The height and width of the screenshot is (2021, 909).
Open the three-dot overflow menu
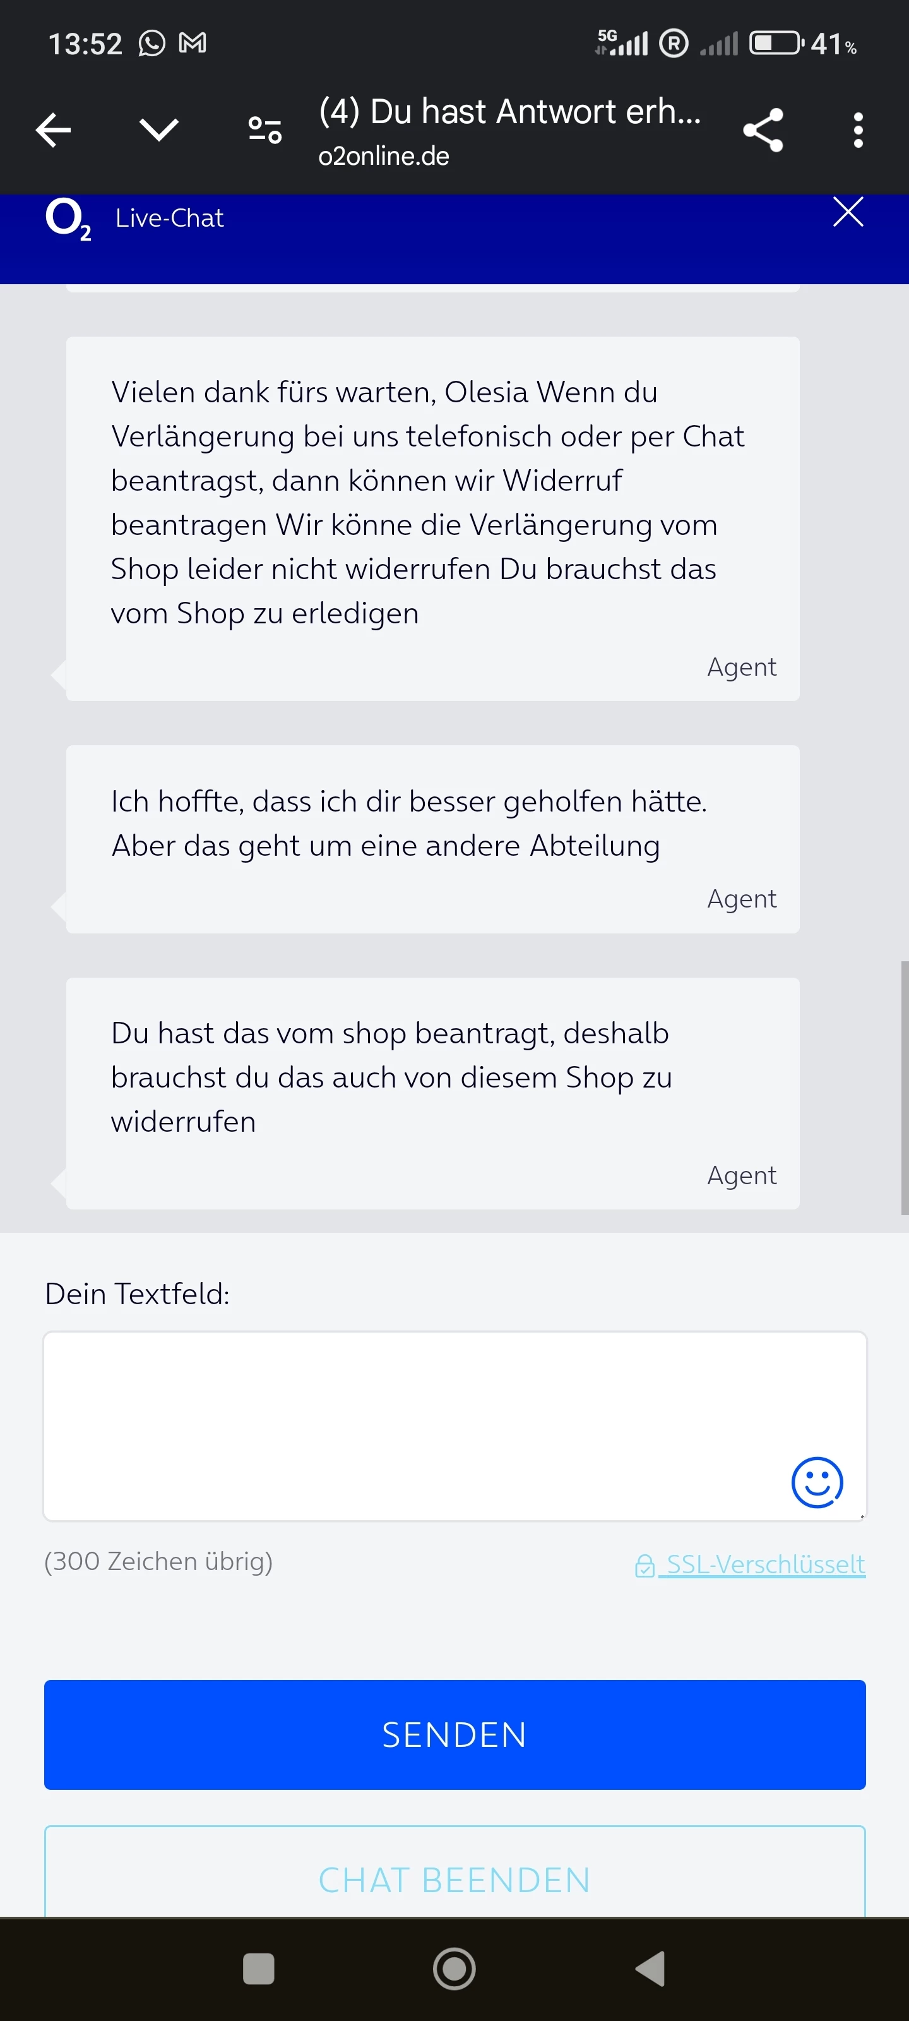[858, 129]
